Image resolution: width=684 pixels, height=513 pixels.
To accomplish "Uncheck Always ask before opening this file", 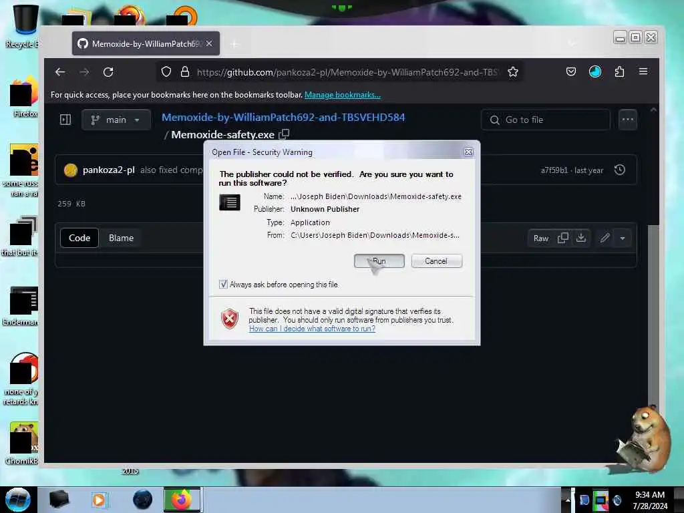I will tap(223, 285).
